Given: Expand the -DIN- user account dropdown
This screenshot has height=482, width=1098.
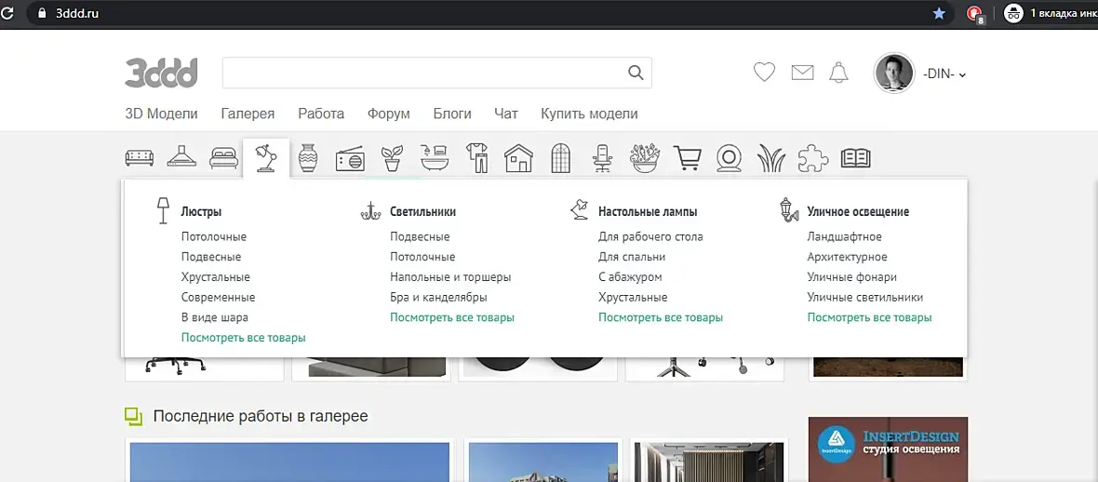Looking at the screenshot, I should click(x=944, y=74).
